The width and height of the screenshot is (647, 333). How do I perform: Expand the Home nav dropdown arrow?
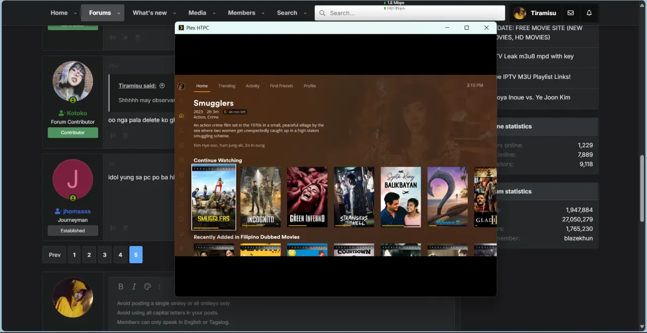tap(75, 13)
